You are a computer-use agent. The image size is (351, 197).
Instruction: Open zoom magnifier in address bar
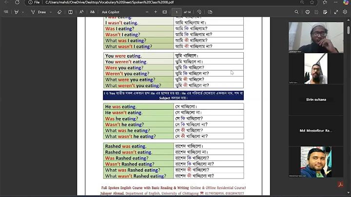pyautogui.click(x=302, y=2)
